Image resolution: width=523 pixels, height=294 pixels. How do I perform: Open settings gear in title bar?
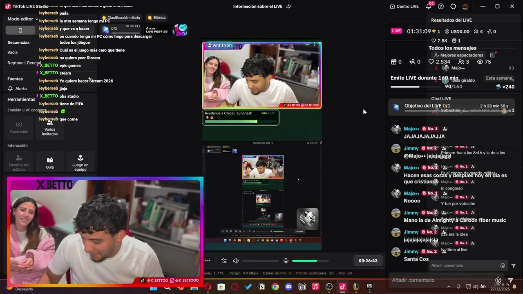453,7
